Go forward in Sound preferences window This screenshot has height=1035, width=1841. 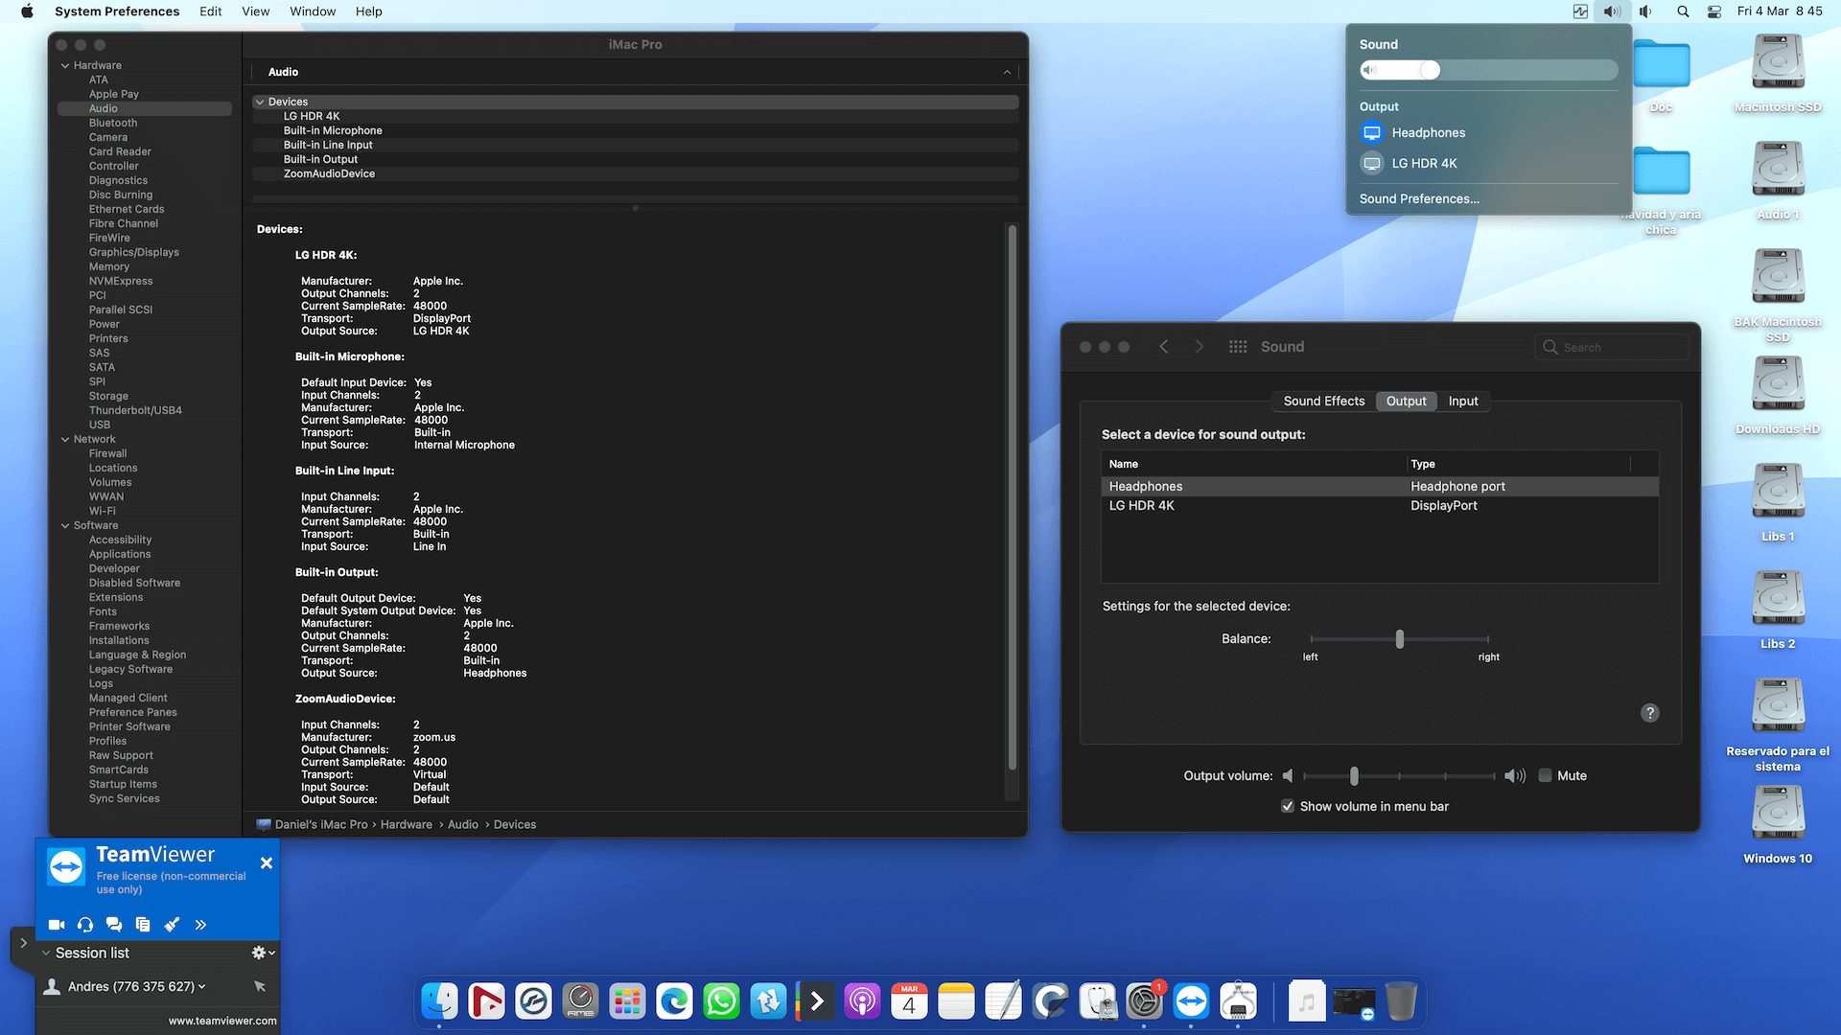click(x=1199, y=347)
